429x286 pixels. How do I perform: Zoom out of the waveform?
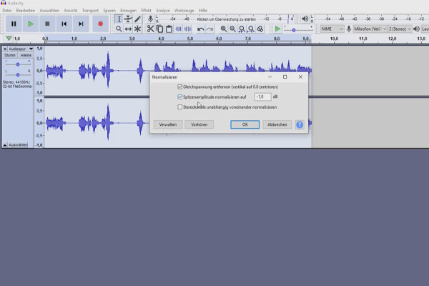(232, 29)
